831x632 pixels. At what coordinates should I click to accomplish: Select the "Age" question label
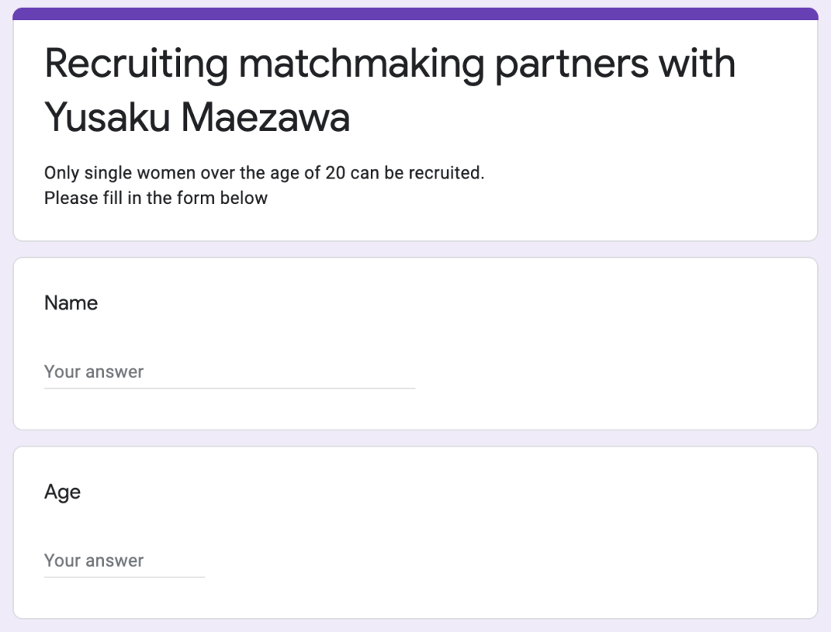tap(62, 493)
